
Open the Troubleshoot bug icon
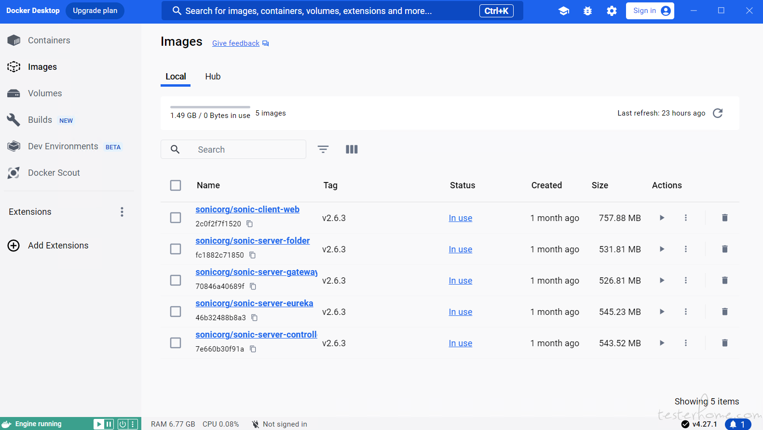coord(587,11)
